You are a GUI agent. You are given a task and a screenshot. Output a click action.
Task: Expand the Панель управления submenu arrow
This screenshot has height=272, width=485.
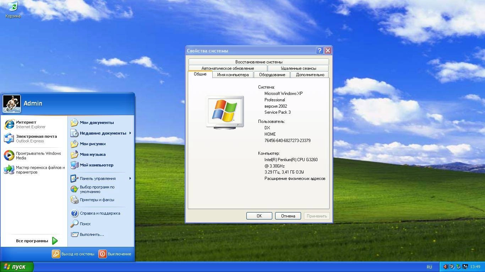[x=130, y=178]
